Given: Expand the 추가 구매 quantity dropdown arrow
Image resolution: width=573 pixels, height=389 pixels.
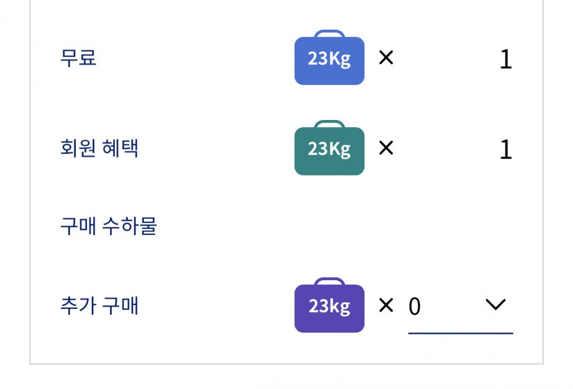Looking at the screenshot, I should click(496, 305).
